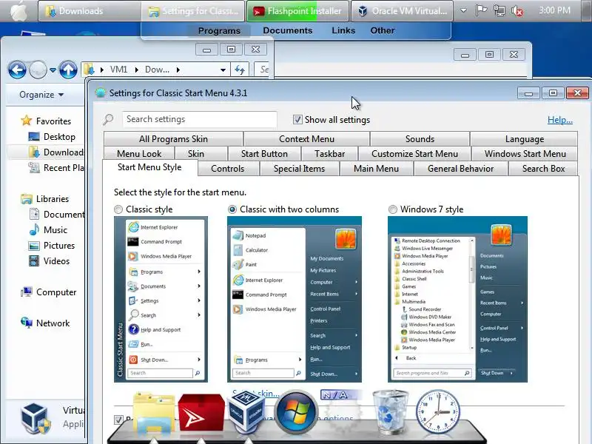Open the Sounds tab

420,139
